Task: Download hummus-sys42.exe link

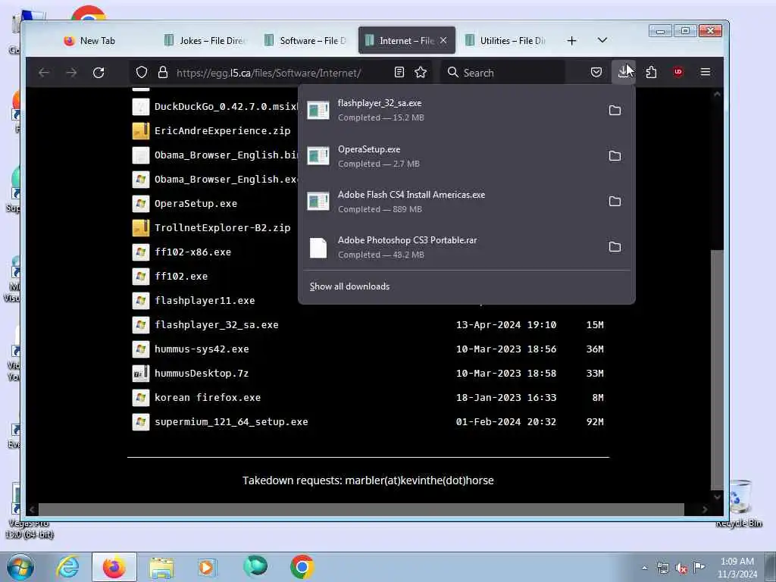Action: tap(202, 349)
